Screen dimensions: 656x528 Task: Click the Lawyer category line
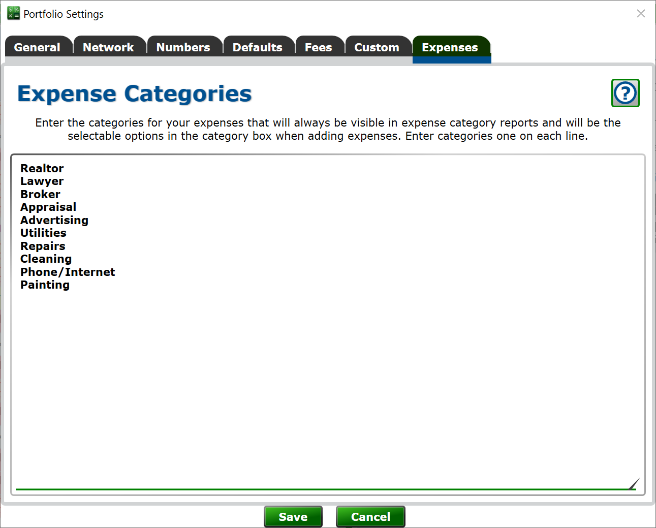(42, 181)
